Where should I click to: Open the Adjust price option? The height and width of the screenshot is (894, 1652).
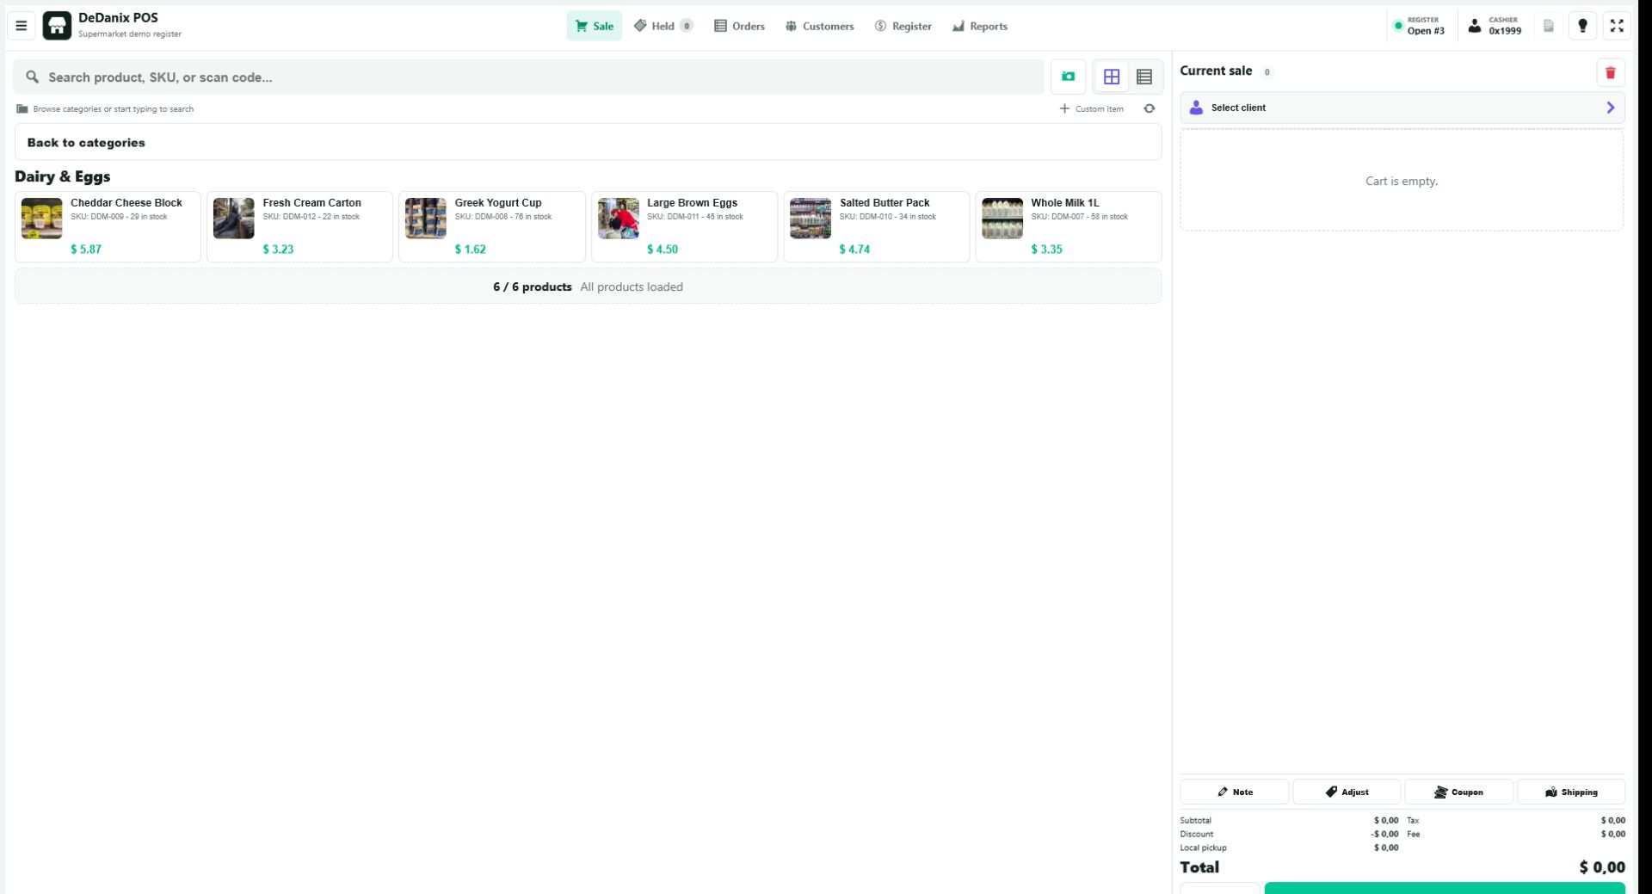point(1346,792)
